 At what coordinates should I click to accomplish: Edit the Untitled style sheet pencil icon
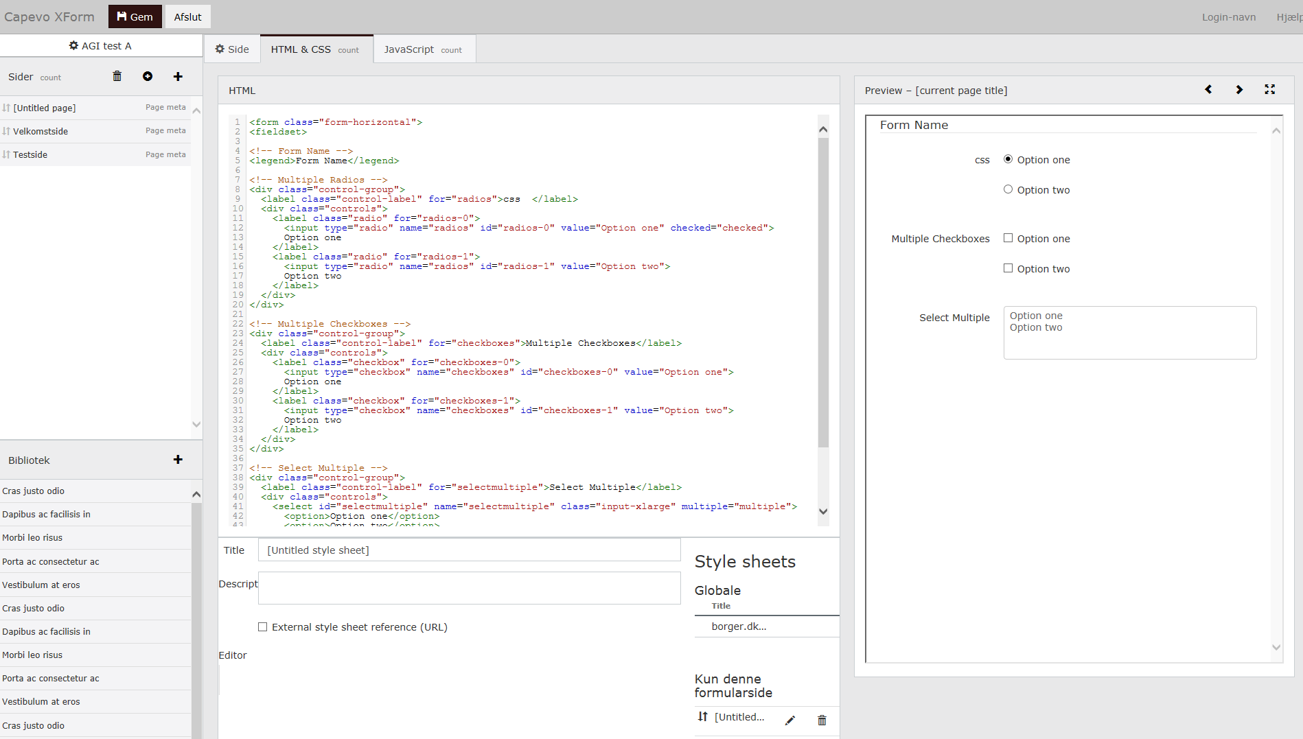(x=790, y=720)
